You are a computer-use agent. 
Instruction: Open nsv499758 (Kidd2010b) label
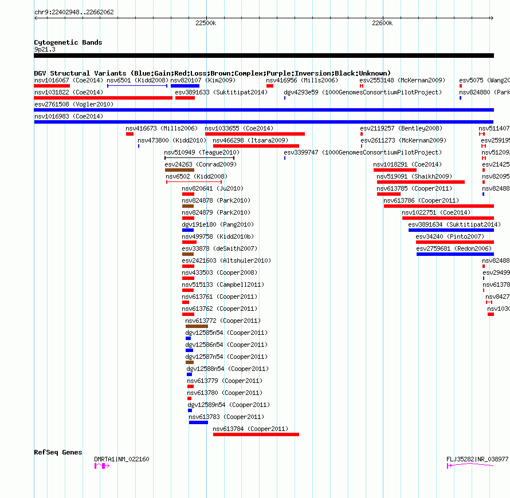tap(218, 236)
